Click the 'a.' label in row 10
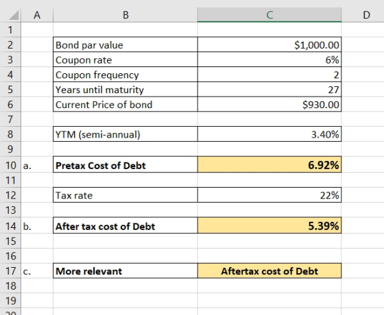This screenshot has width=384, height=315. click(27, 166)
